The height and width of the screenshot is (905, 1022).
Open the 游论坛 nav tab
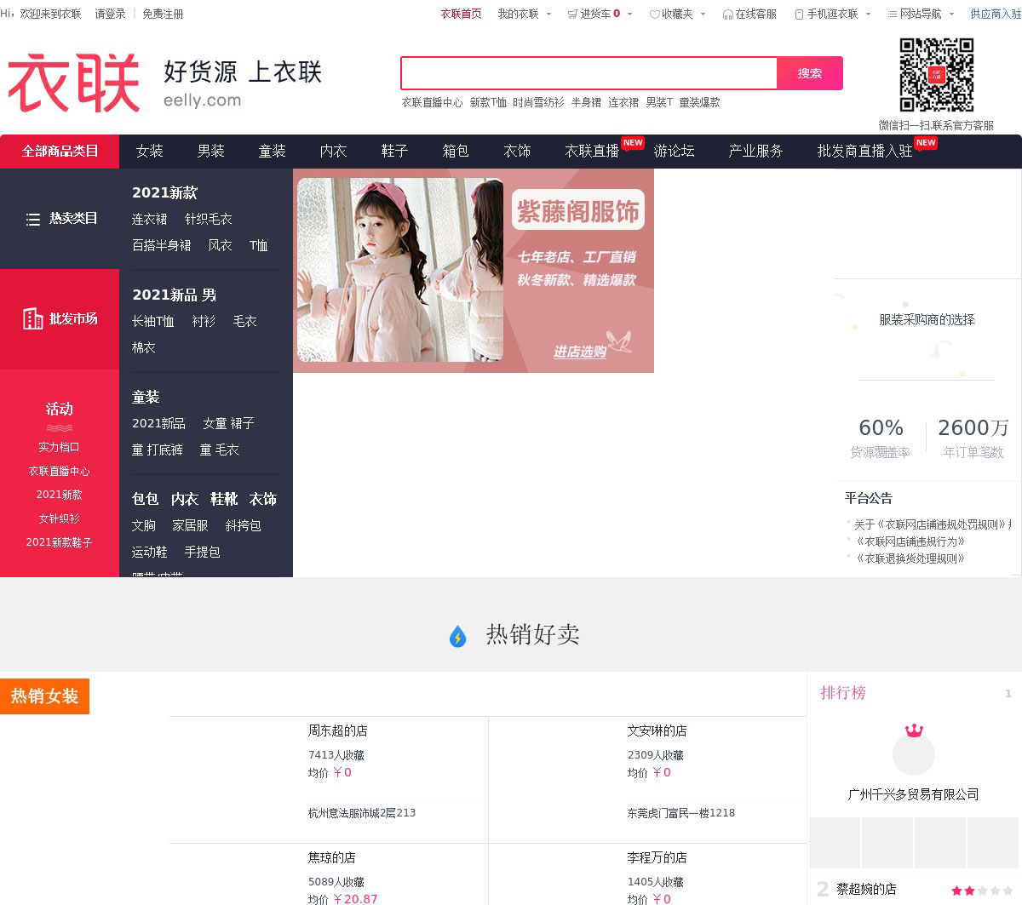pyautogui.click(x=674, y=152)
